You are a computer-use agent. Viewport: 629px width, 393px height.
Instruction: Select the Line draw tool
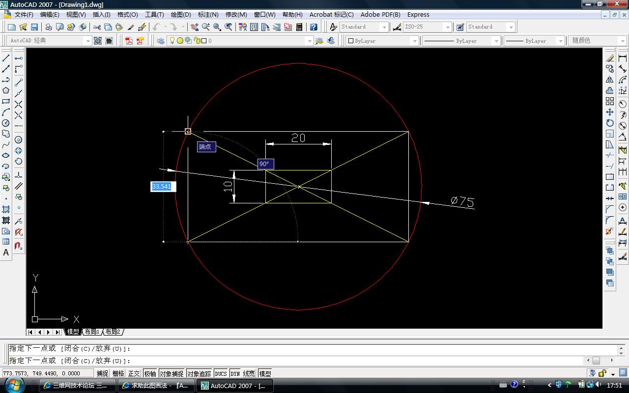coord(6,58)
